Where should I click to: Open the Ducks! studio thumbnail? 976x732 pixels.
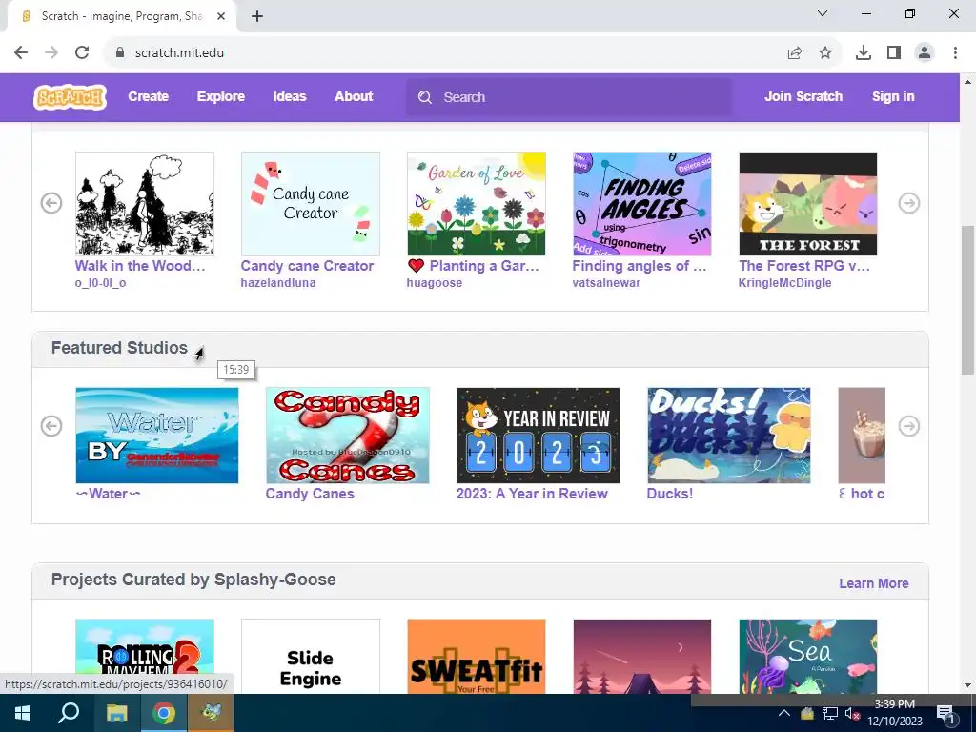pos(729,435)
